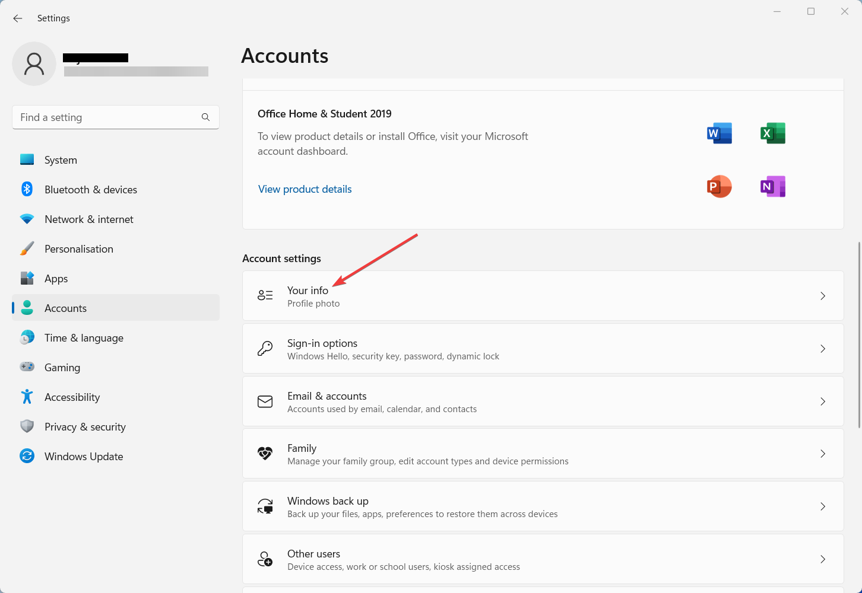
Task: Click the OneNote app icon
Action: pyautogui.click(x=773, y=187)
